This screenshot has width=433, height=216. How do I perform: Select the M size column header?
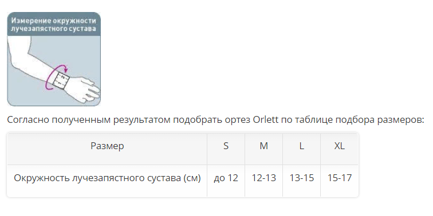[x=263, y=146]
